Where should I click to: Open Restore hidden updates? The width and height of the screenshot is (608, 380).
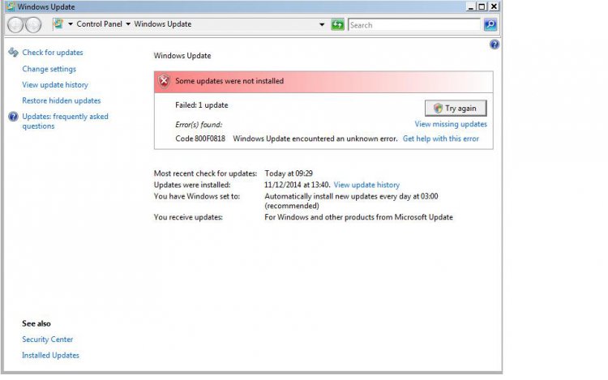(x=62, y=100)
